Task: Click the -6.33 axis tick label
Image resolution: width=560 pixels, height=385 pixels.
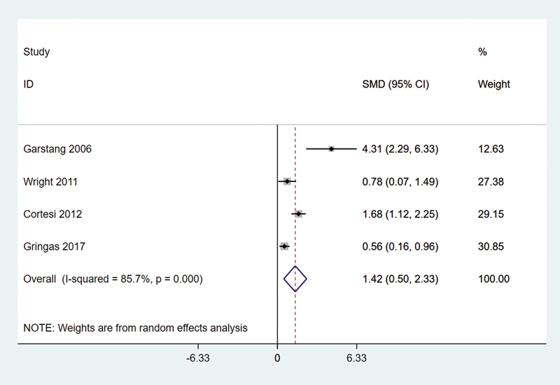Action: tap(198, 358)
